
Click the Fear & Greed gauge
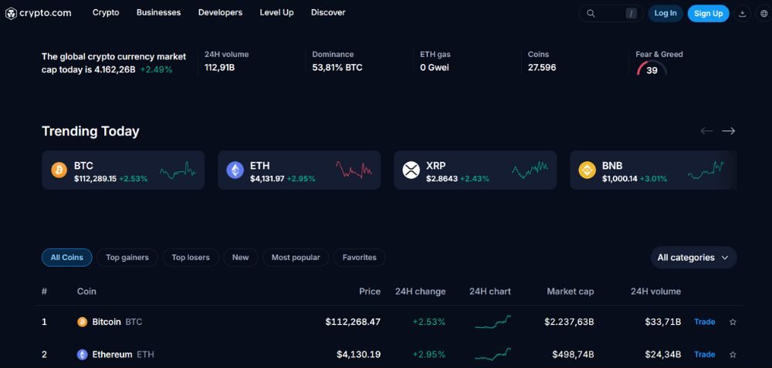click(652, 69)
